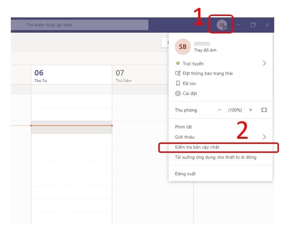Select calendar day 07 Thứ Năm
286x237 pixels.
pyautogui.click(x=140, y=76)
